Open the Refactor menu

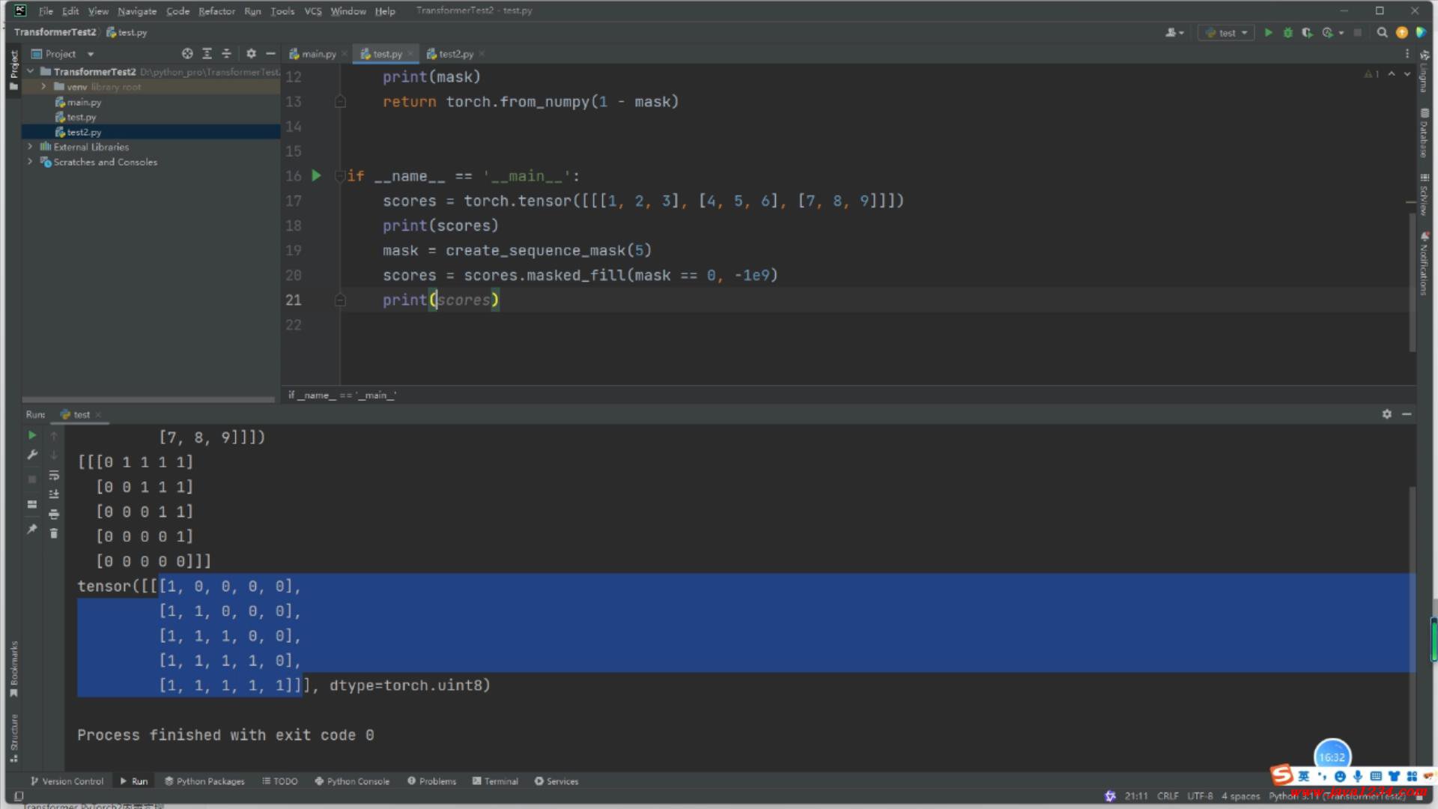click(x=216, y=11)
